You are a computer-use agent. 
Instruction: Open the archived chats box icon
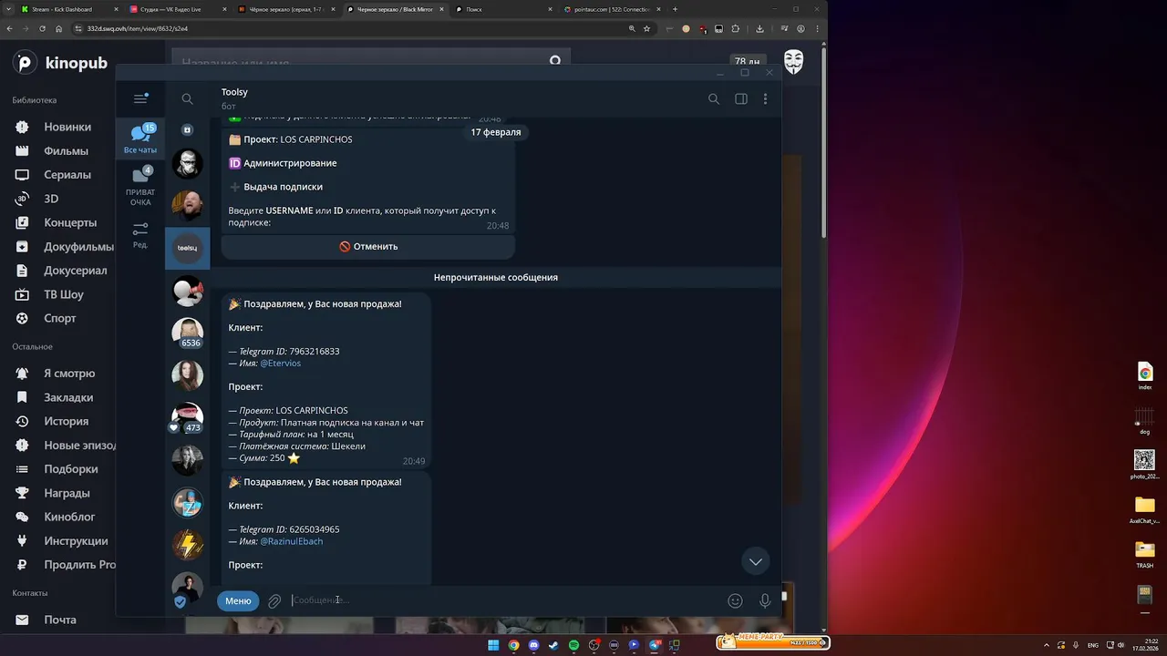[187, 130]
